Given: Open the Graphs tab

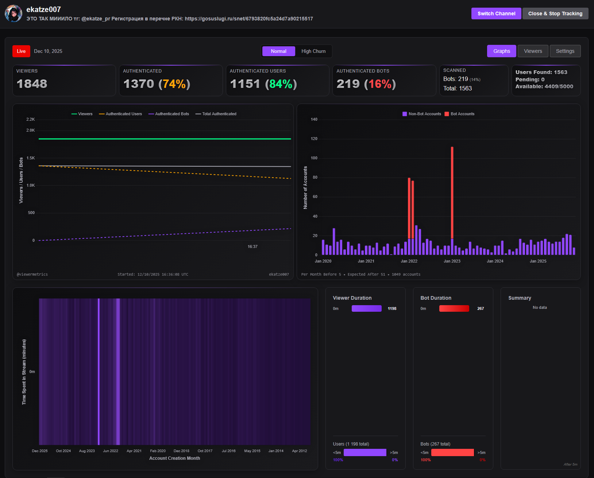Looking at the screenshot, I should 501,51.
